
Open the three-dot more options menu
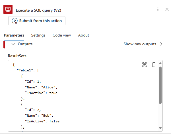coord(158,10)
